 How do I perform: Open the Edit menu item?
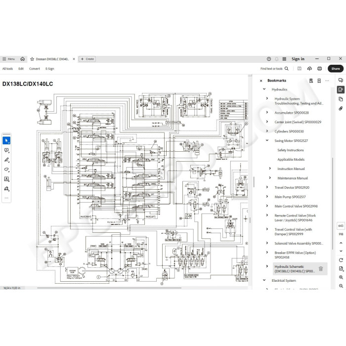click(21, 69)
